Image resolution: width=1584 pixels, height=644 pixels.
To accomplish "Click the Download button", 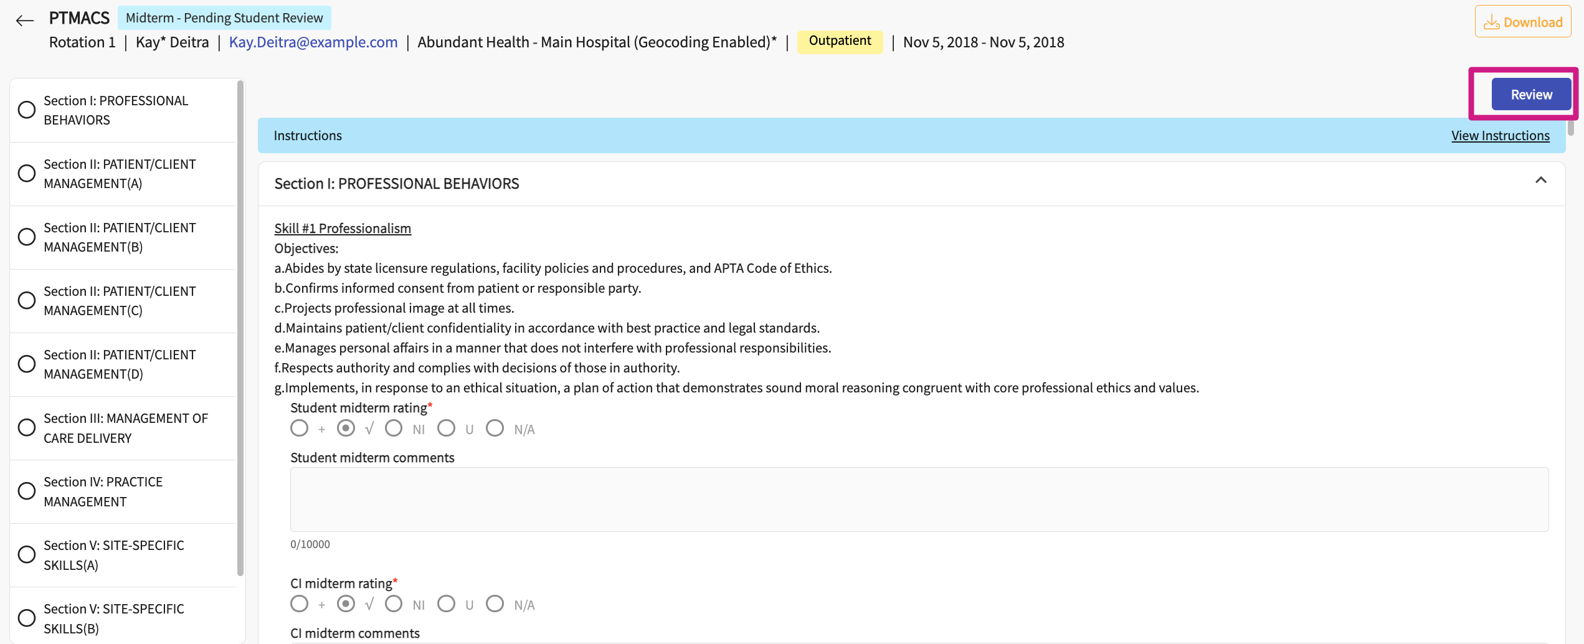I will 1522,22.
